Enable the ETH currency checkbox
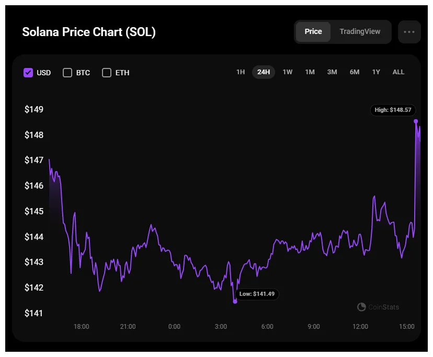The width and height of the screenshot is (433, 357). tap(107, 73)
